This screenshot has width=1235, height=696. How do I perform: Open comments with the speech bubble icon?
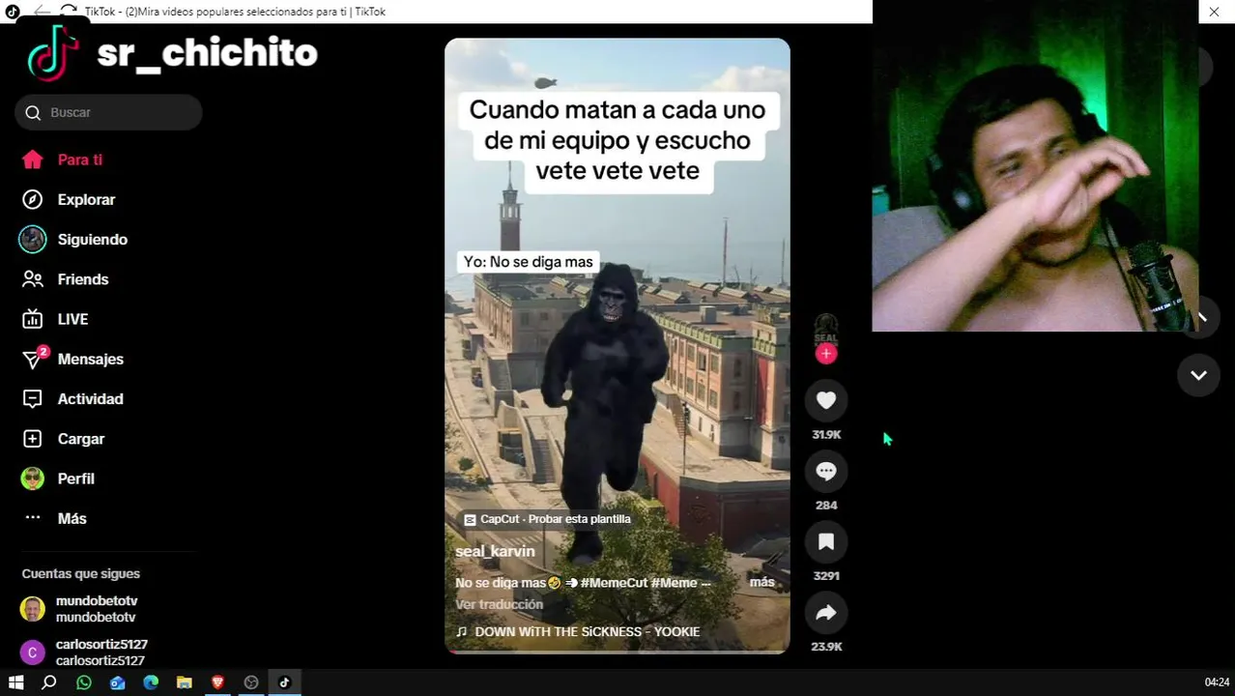tap(826, 471)
